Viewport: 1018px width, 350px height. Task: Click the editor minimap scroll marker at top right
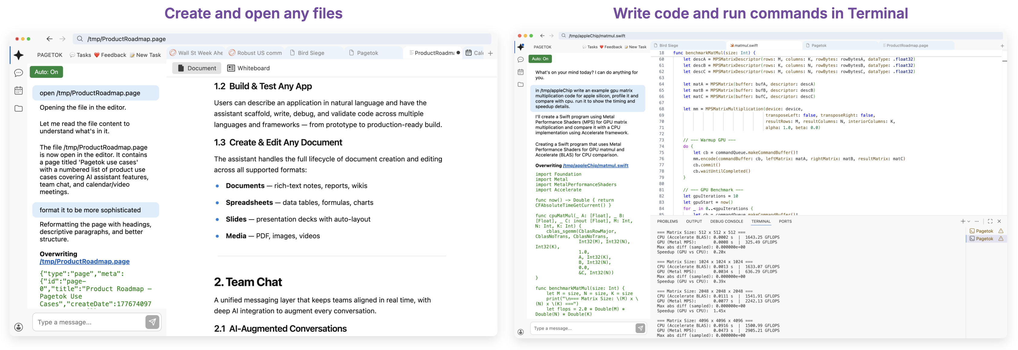pos(1004,61)
